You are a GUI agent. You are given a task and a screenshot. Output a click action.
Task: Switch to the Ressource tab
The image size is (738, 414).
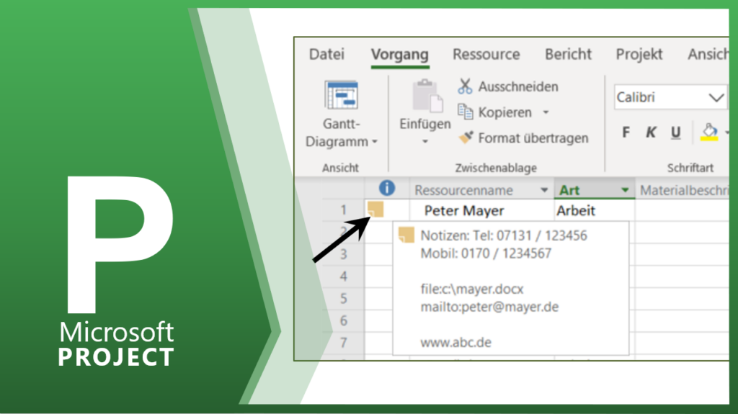pyautogui.click(x=486, y=54)
